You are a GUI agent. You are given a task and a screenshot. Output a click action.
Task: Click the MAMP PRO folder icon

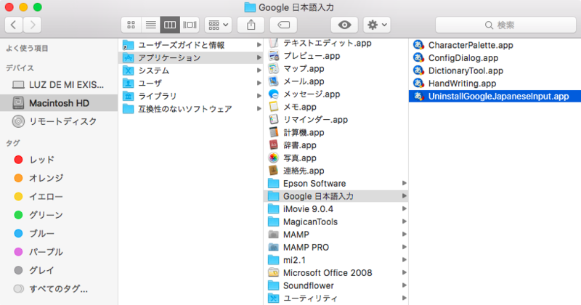pyautogui.click(x=274, y=247)
